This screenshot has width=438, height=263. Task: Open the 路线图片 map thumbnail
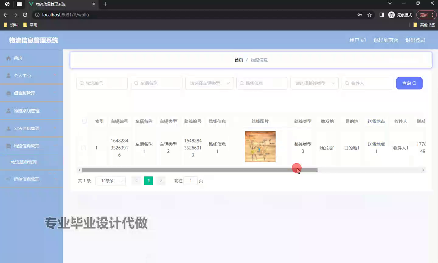point(260,147)
